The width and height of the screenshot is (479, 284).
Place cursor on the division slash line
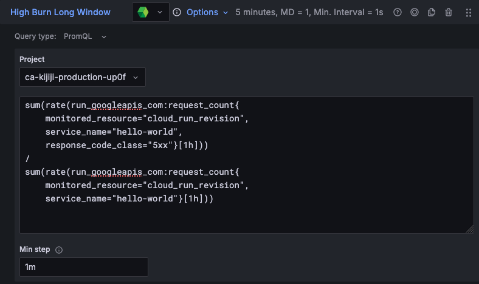pyautogui.click(x=27, y=158)
